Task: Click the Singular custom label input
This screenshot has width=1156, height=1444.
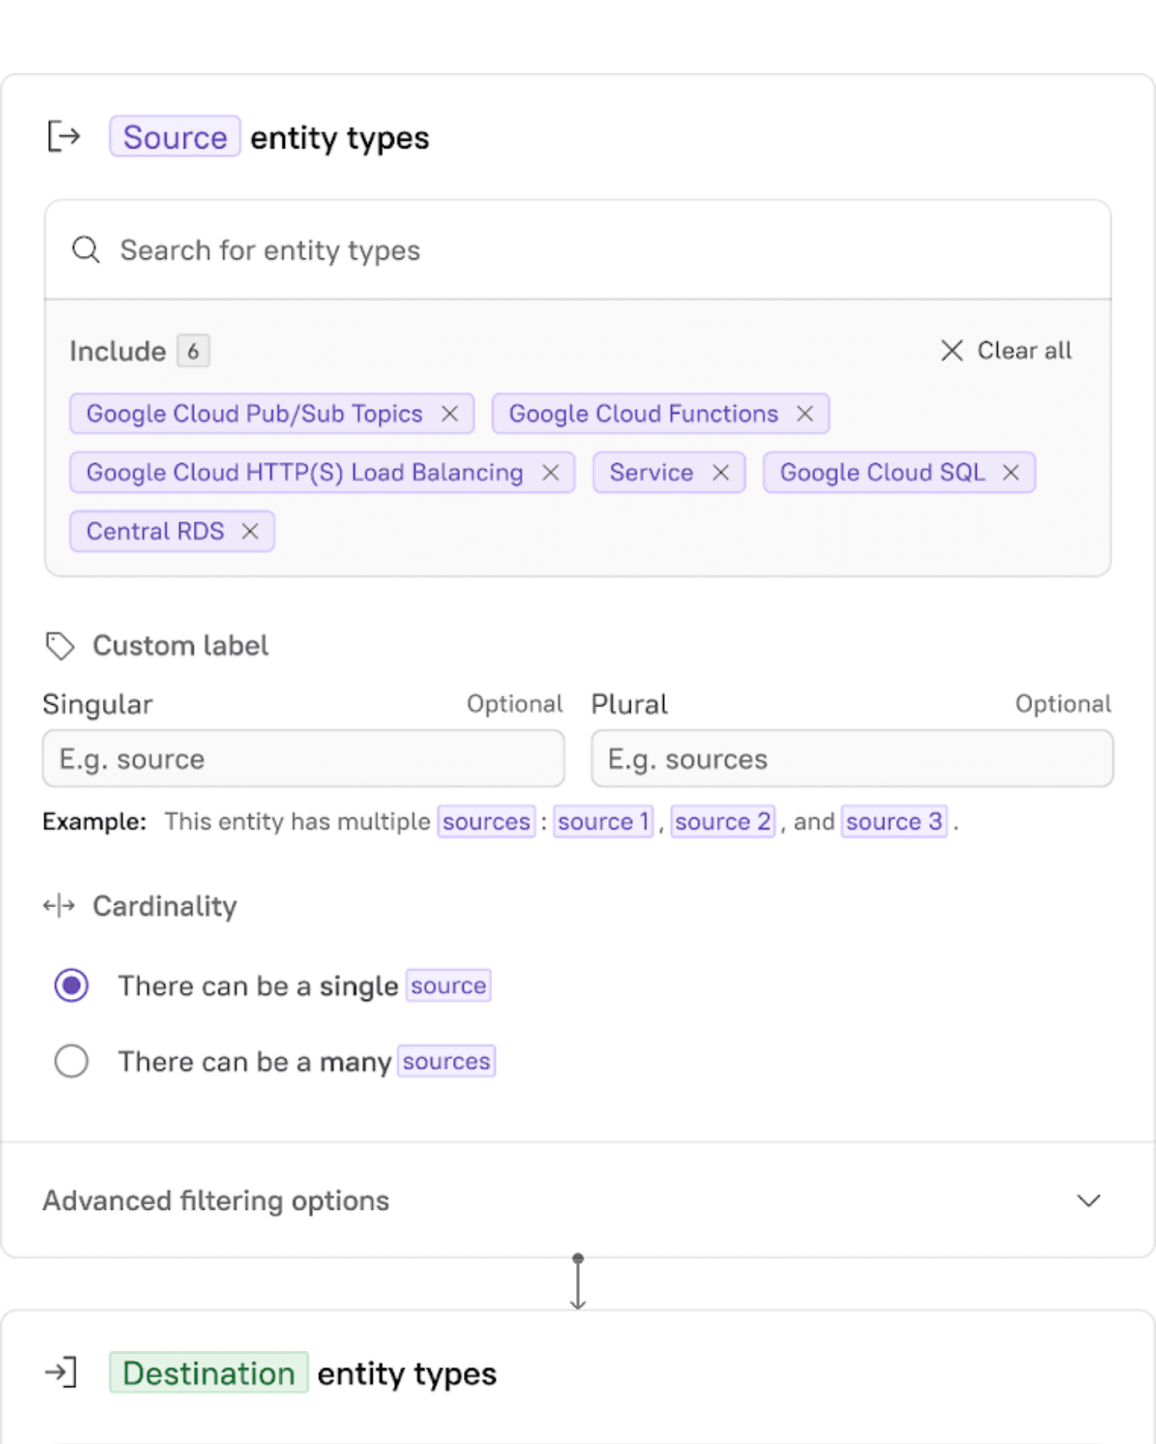Action: pyautogui.click(x=304, y=759)
